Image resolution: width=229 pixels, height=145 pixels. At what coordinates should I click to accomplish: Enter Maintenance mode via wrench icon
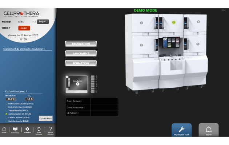pyautogui.click(x=181, y=130)
